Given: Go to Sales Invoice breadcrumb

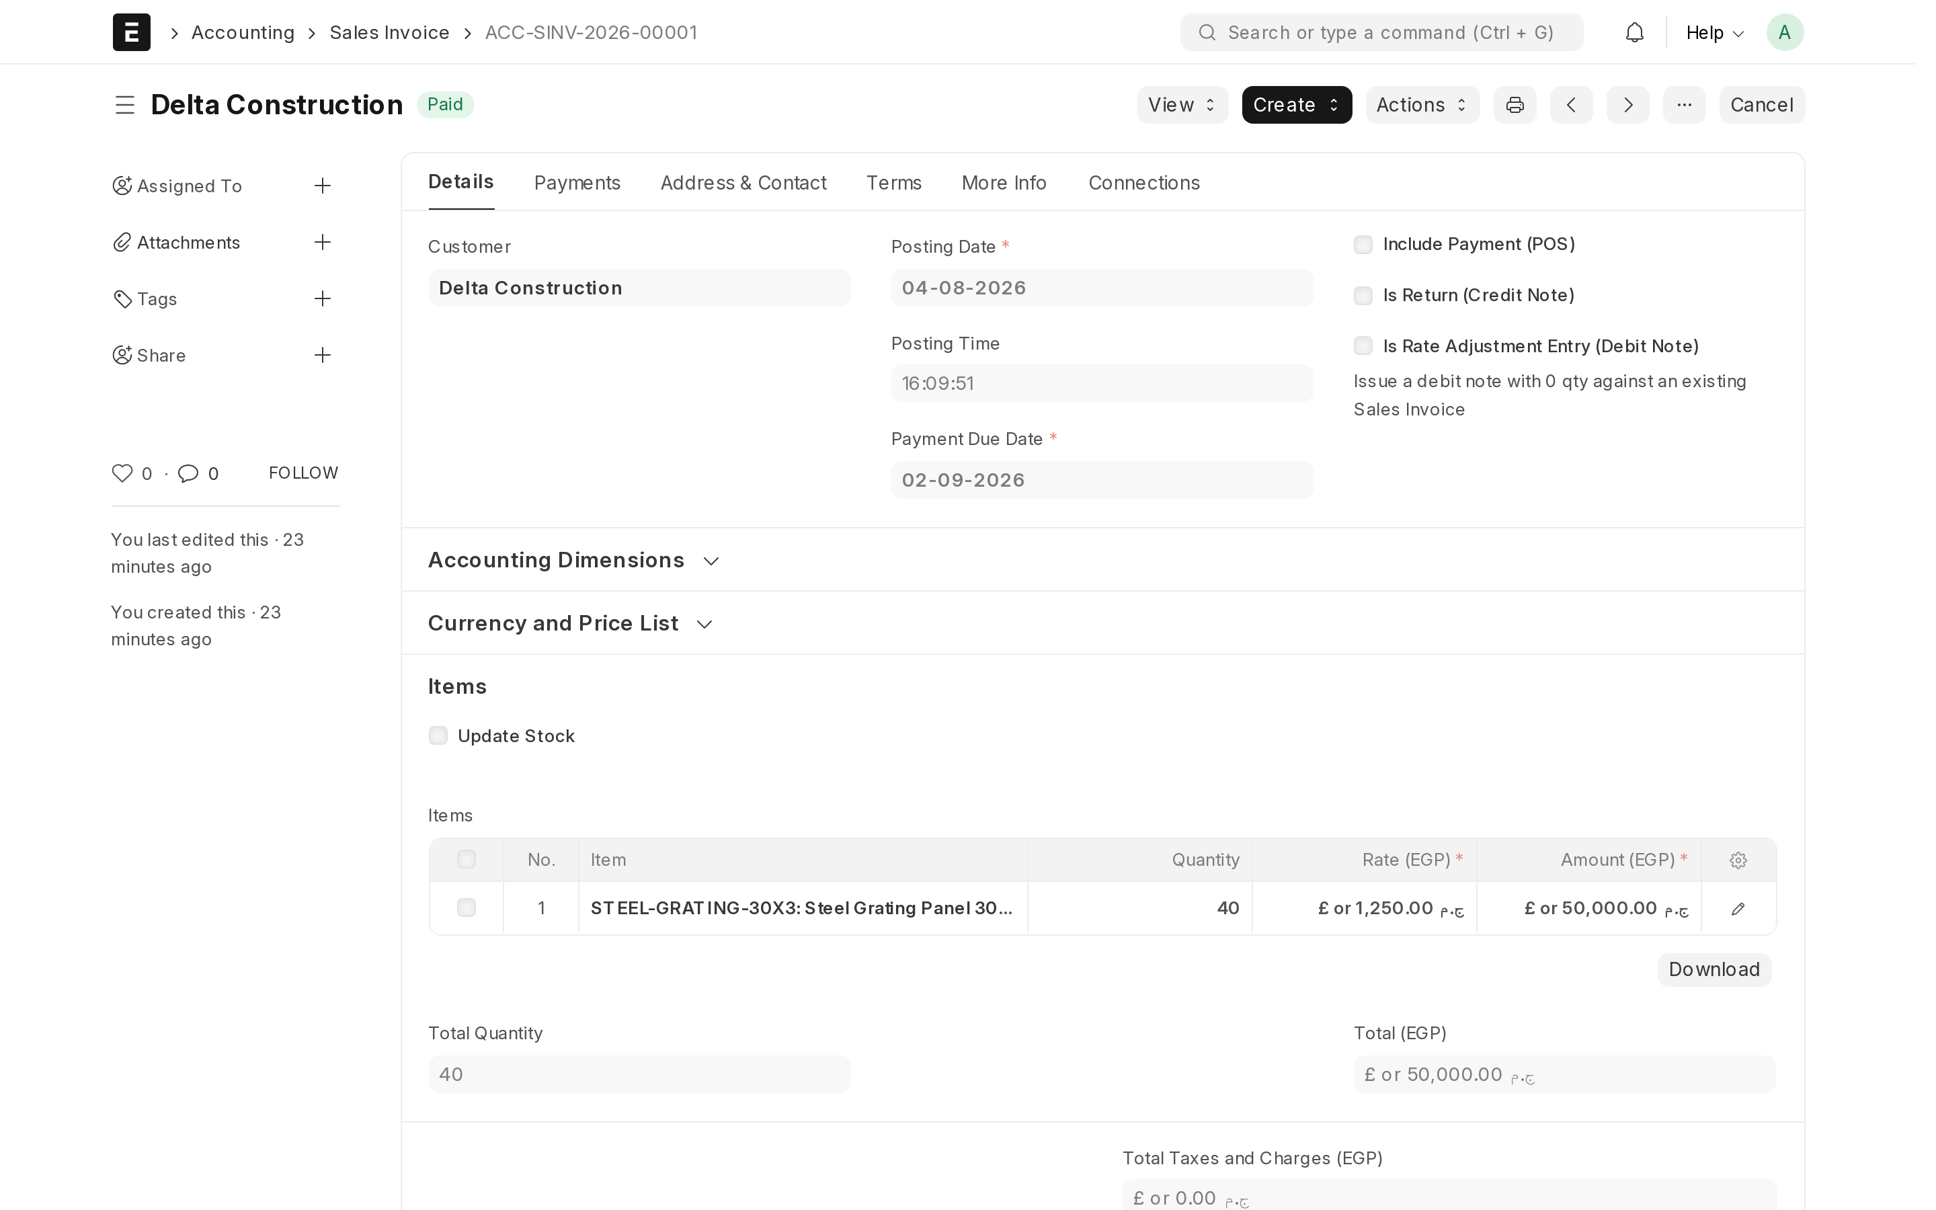Looking at the screenshot, I should point(390,33).
